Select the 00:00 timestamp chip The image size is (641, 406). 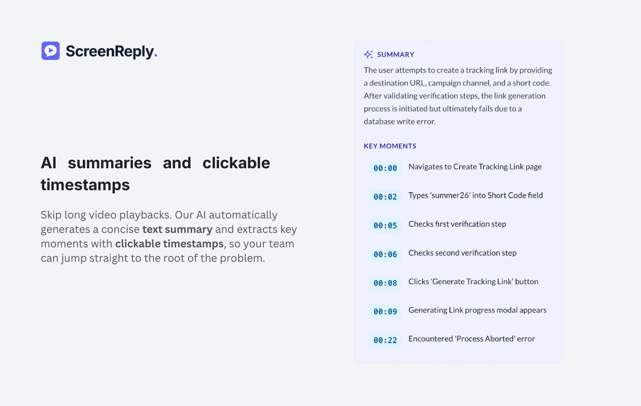tap(385, 168)
